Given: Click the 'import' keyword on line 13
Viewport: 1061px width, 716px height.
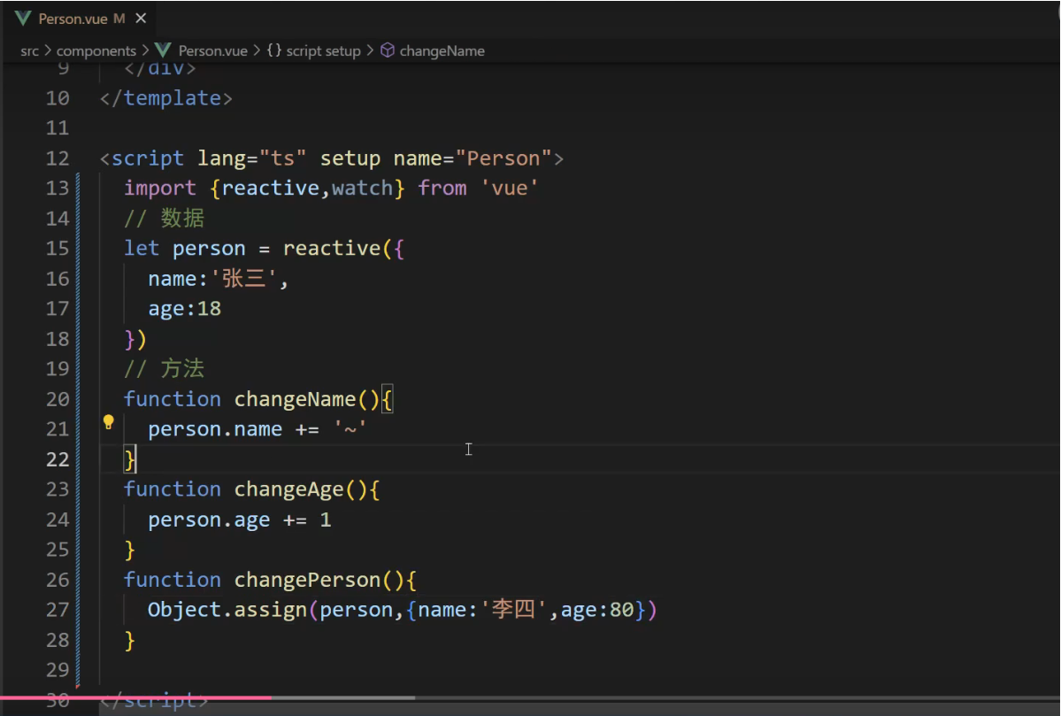Looking at the screenshot, I should (160, 189).
